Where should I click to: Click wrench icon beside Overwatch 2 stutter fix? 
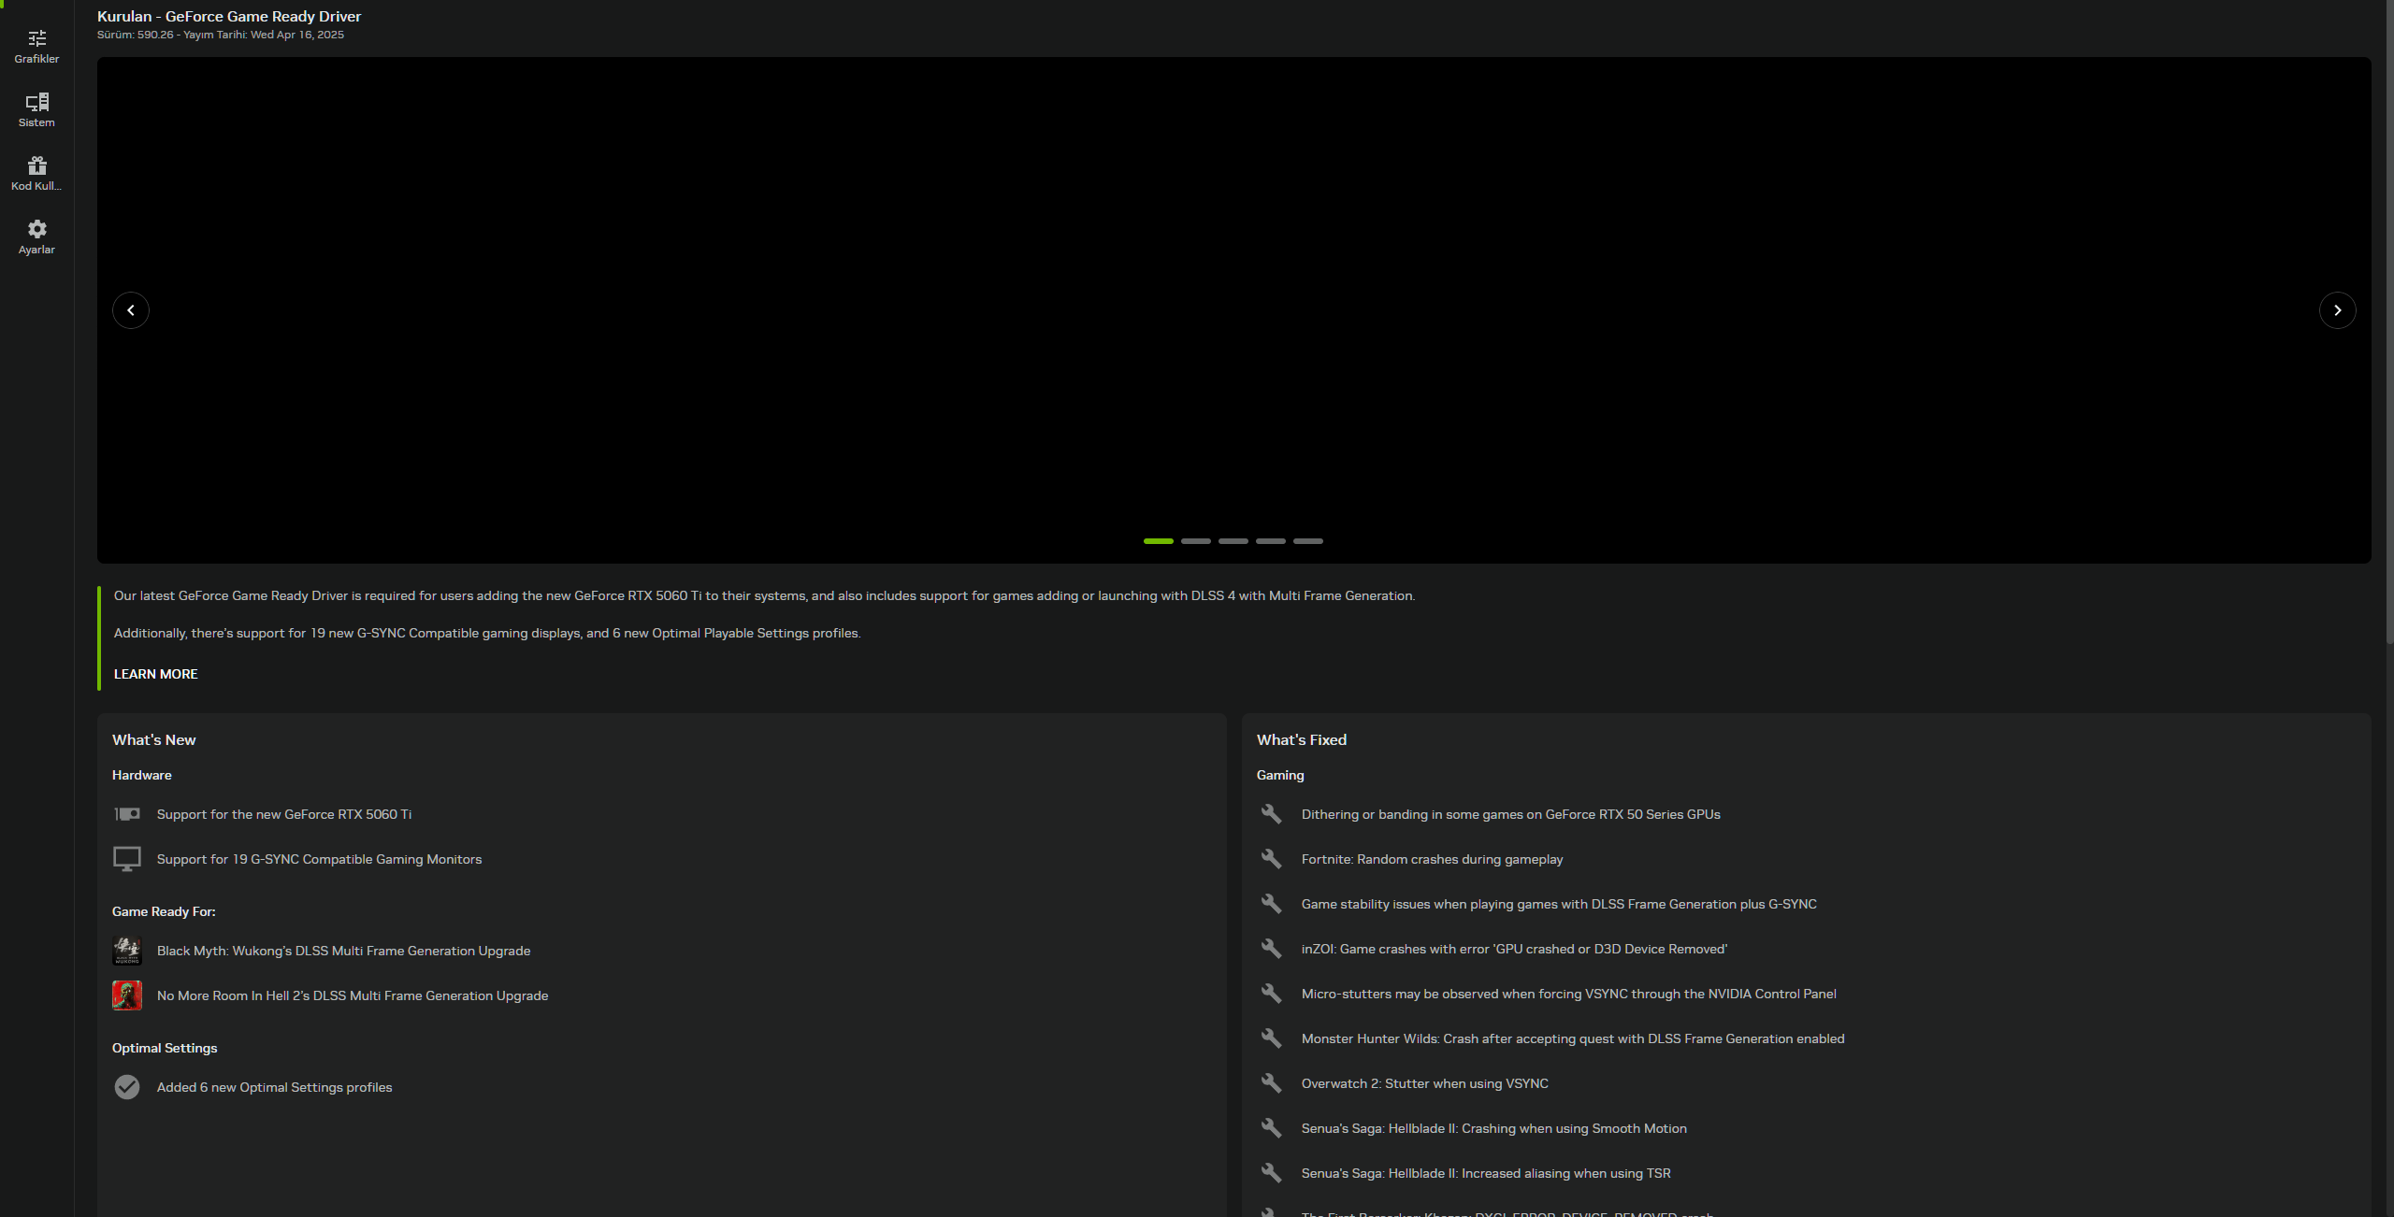tap(1271, 1083)
